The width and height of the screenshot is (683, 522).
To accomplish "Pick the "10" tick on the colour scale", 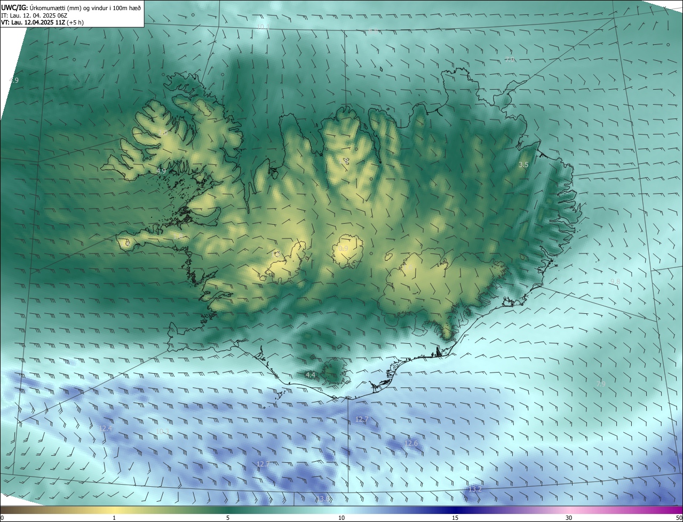I will [x=341, y=518].
